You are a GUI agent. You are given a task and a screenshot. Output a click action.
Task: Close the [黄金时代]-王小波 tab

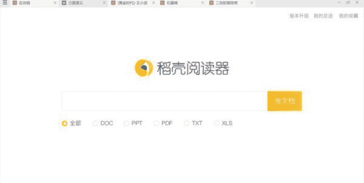pyautogui.click(x=153, y=3)
